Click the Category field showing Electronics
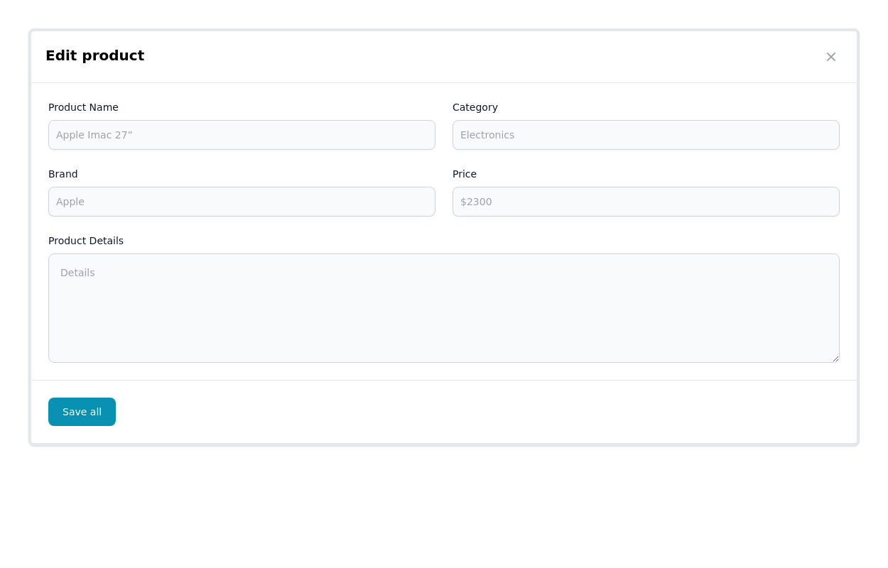The height and width of the screenshot is (568, 888). [x=645, y=134]
